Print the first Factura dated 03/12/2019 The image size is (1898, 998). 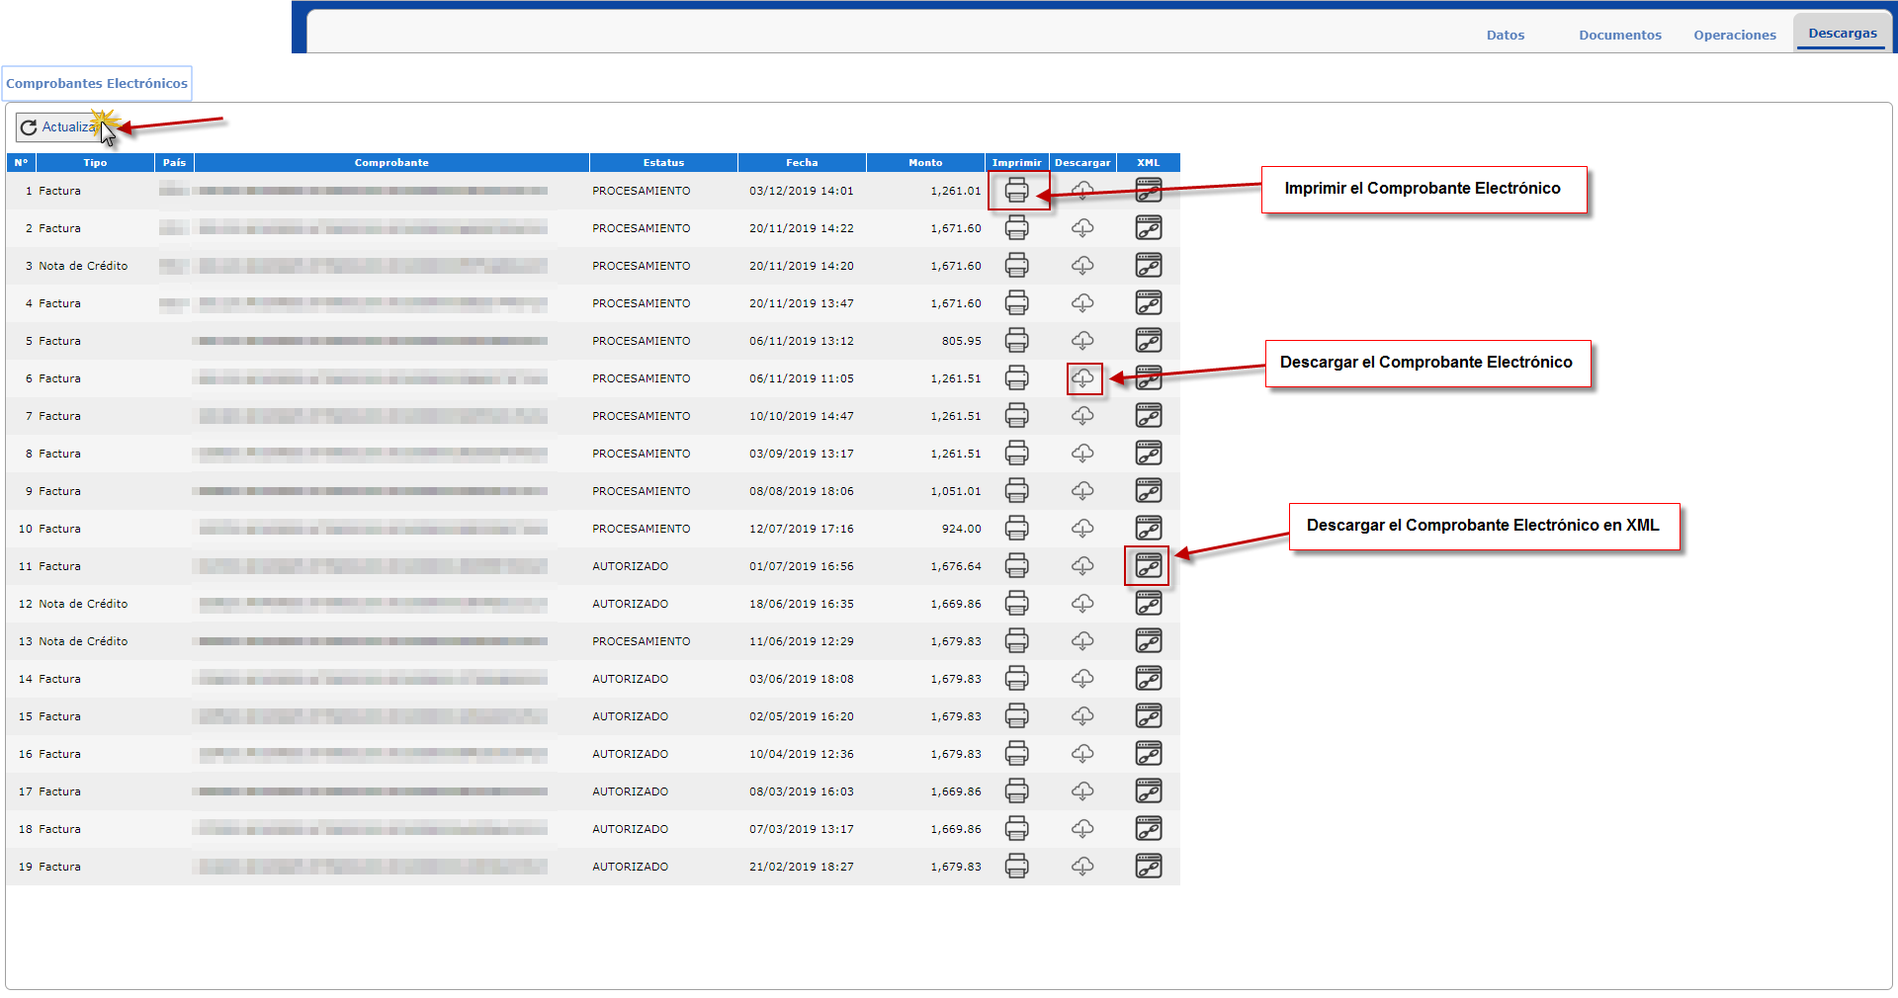point(1016,191)
